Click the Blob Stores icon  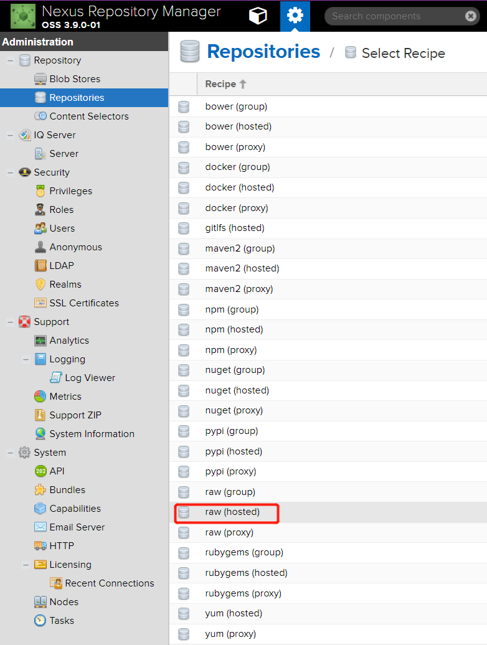point(40,79)
